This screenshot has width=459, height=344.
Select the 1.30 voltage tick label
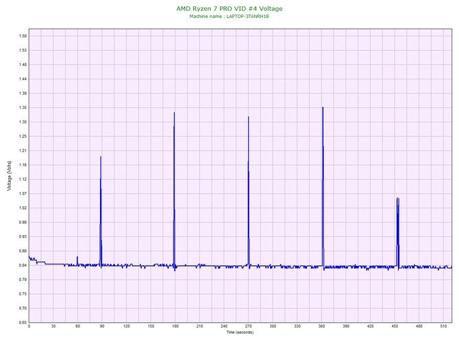pyautogui.click(x=23, y=122)
